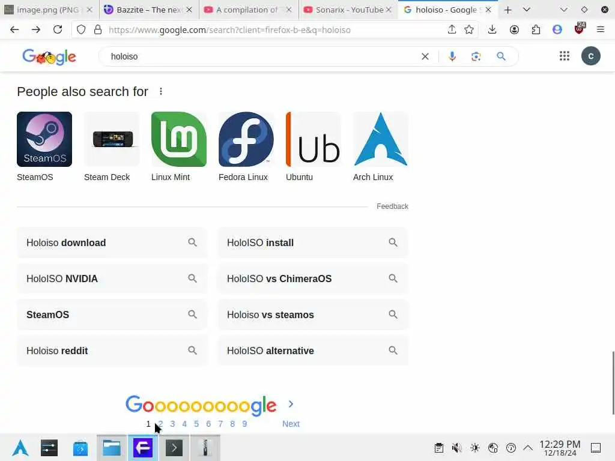
Task: Open system settings taskbar icon
Action: coord(49,448)
